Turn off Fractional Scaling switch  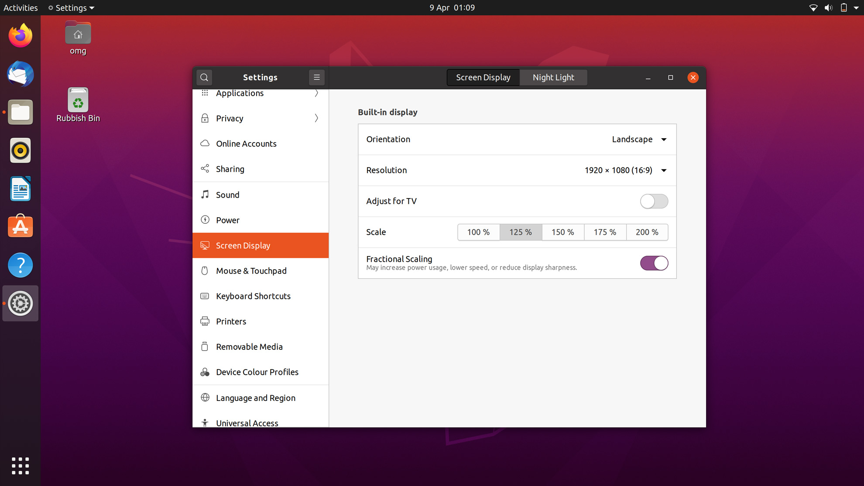[x=654, y=263]
